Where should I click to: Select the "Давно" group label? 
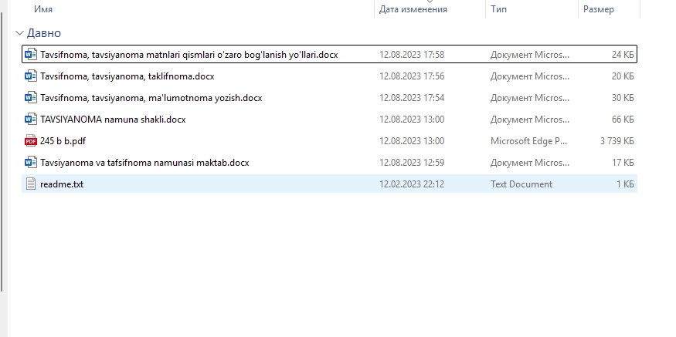[x=44, y=33]
